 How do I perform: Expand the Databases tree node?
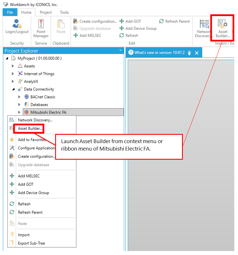click(19, 104)
